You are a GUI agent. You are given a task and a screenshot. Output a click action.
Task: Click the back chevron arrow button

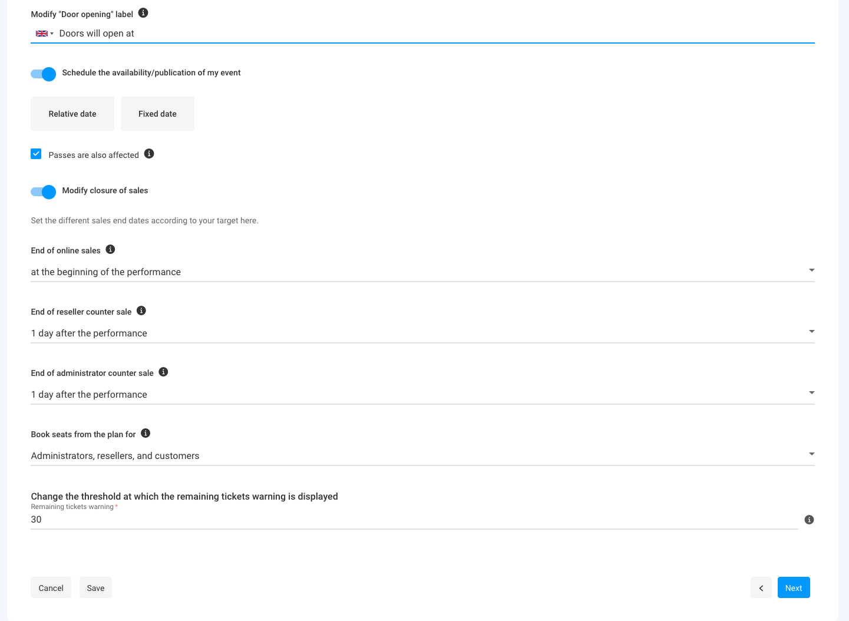click(x=761, y=588)
